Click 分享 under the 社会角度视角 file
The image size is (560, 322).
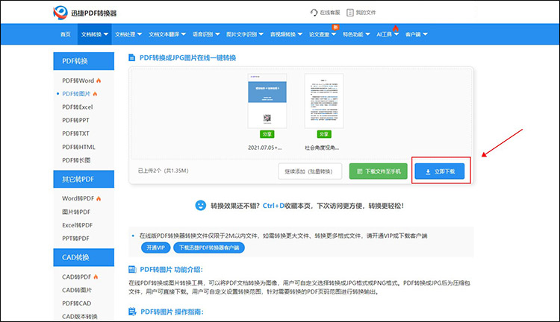[x=324, y=134]
